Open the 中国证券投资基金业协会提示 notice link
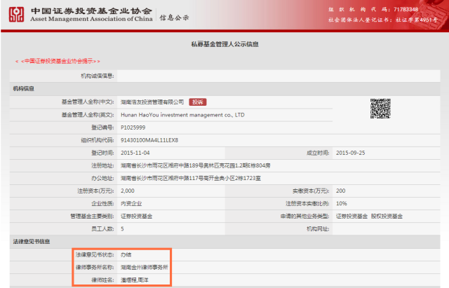449x288 pixels. point(58,62)
